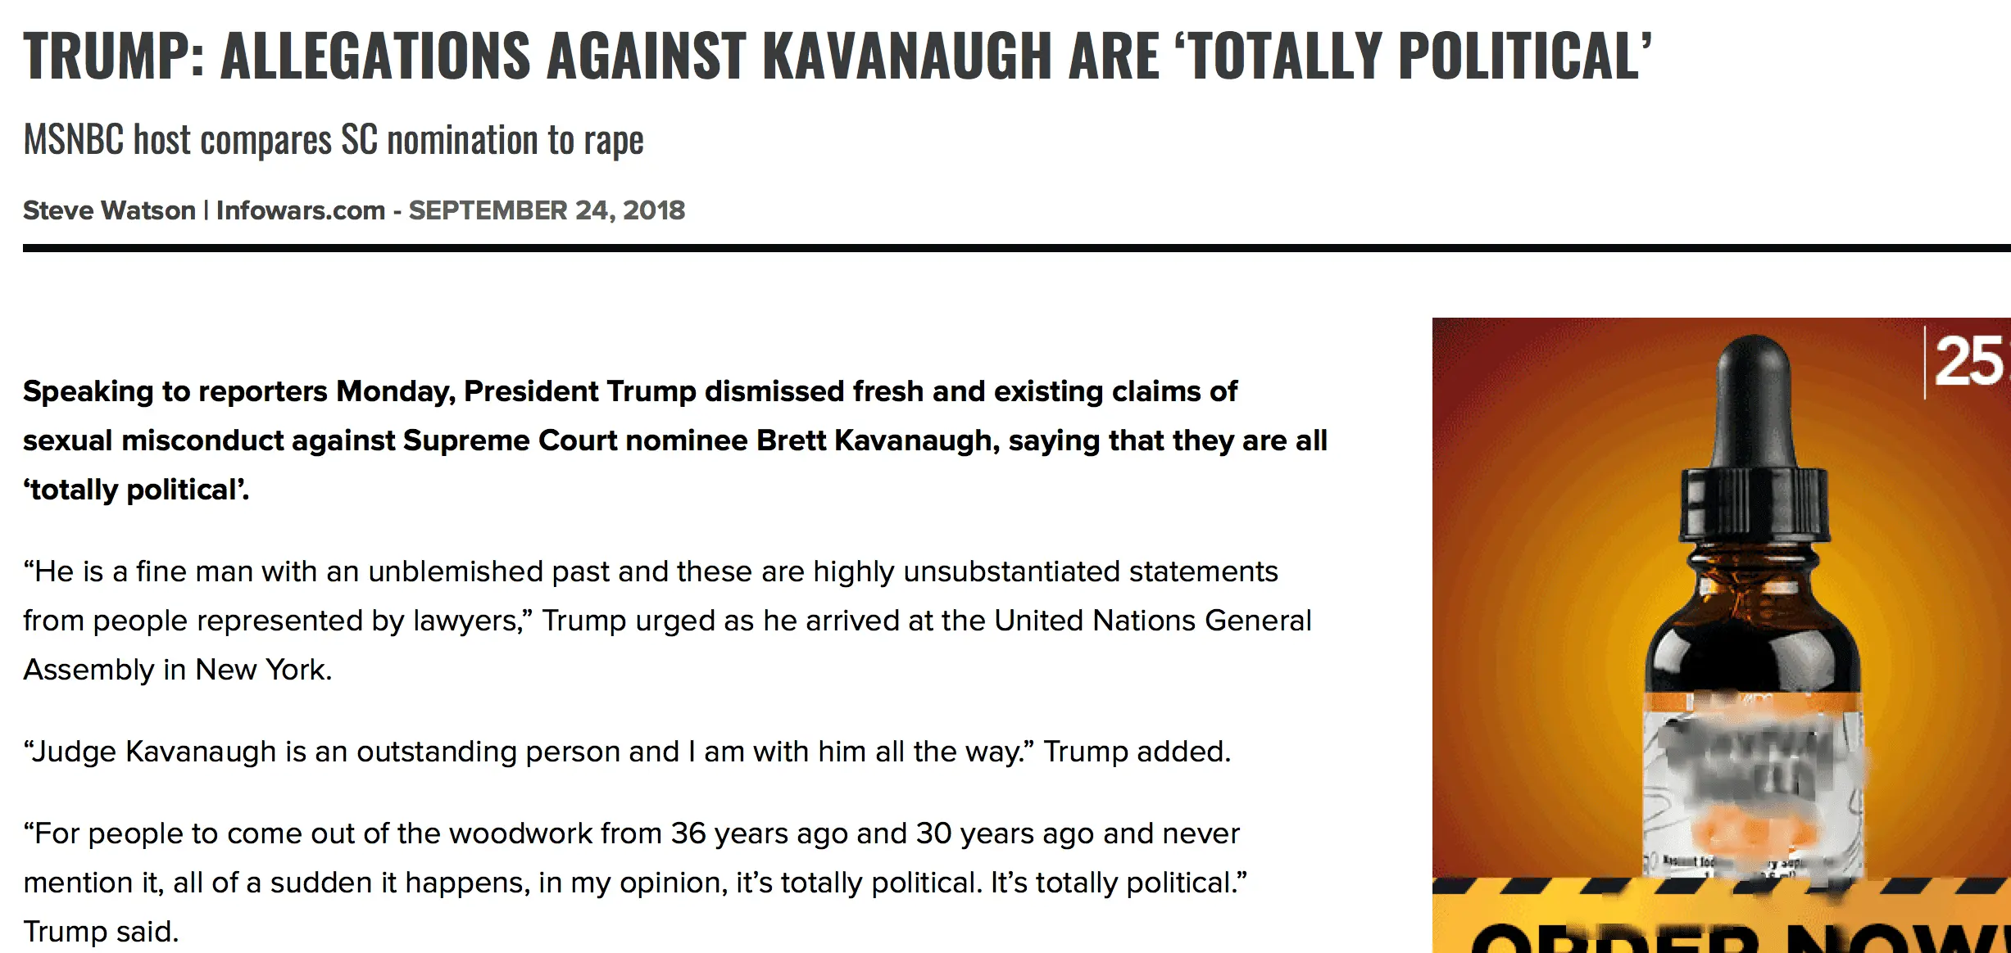Viewport: 2011px width, 953px height.
Task: Open author link "Steve Watson"
Action: tap(109, 210)
